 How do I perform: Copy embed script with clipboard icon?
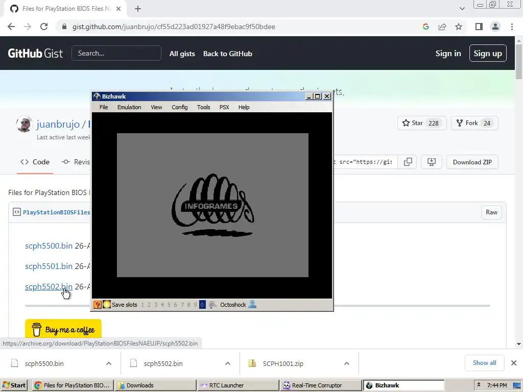[408, 162]
